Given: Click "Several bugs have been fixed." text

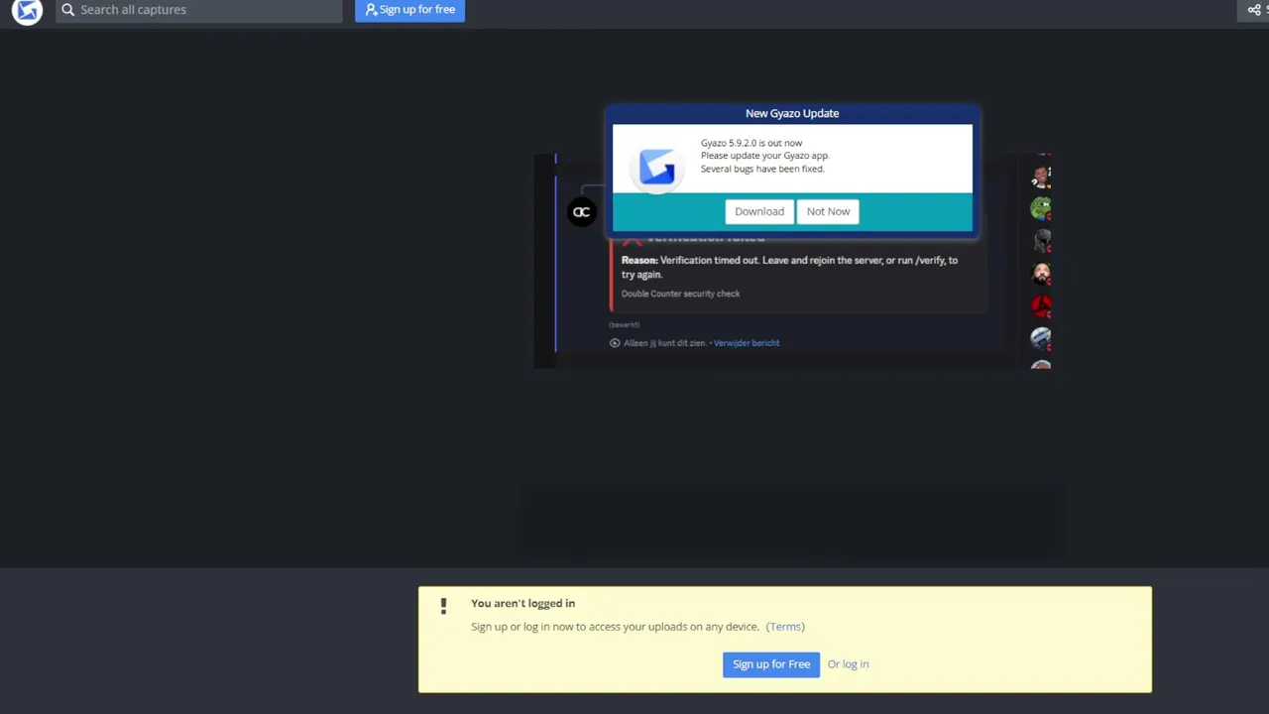Looking at the screenshot, I should pos(762,169).
